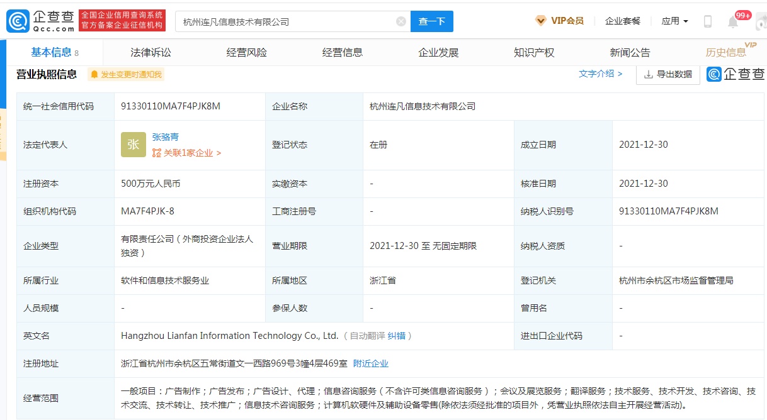Viewport: 767px width, 420px height.
Task: Click the industry value 软件和信息技术服务业
Action: [x=165, y=280]
